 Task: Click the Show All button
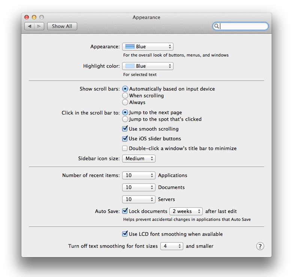click(x=62, y=26)
